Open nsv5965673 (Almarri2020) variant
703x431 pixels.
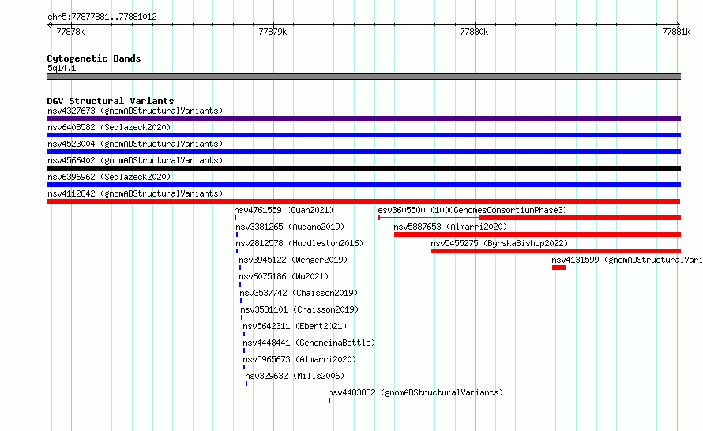click(x=299, y=359)
